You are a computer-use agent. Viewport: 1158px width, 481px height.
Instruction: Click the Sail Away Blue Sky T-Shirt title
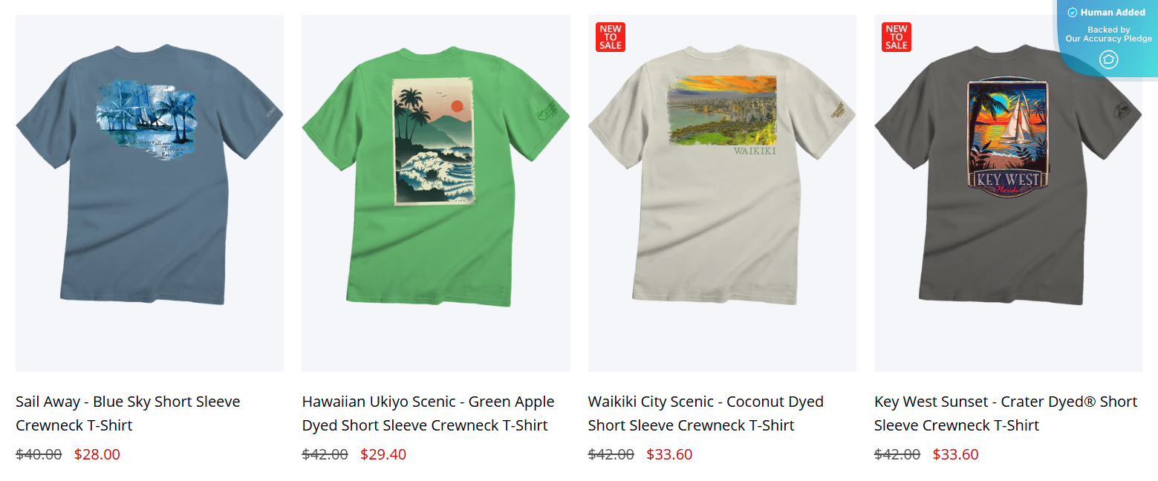(x=128, y=413)
